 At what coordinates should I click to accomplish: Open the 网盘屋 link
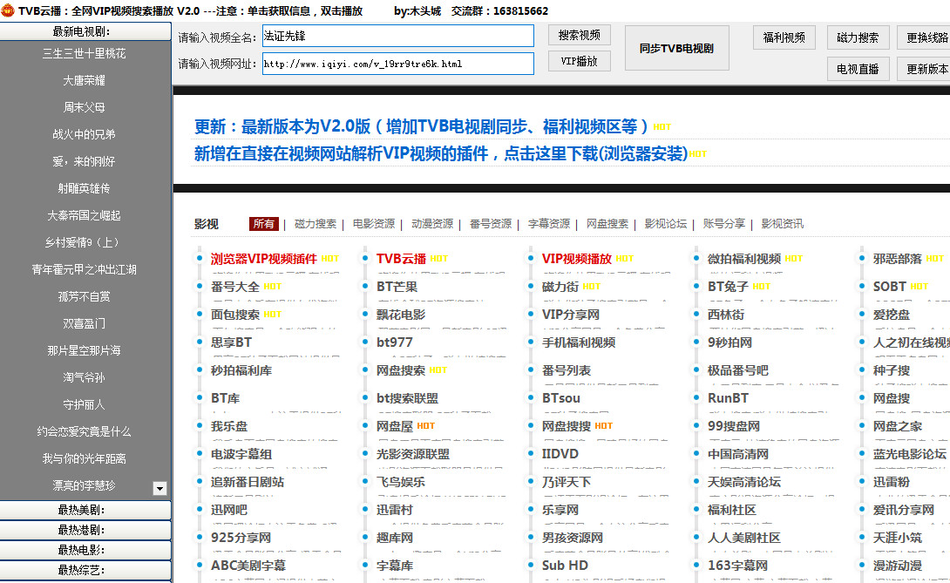[x=395, y=426]
